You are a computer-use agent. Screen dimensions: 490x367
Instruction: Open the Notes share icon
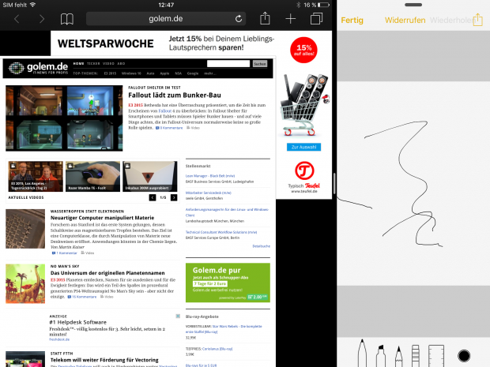[x=477, y=20]
